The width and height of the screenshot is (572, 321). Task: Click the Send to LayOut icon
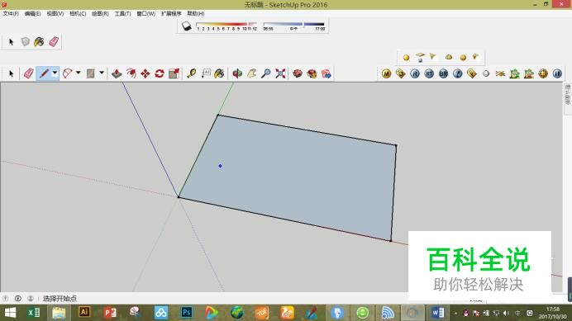pyautogui.click(x=327, y=73)
